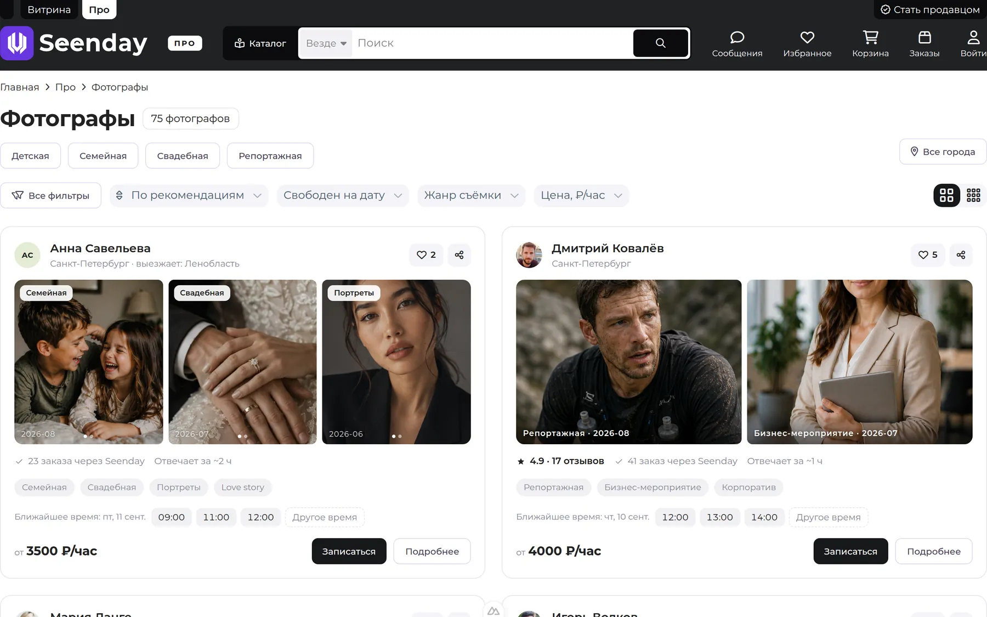
Task: Click Подробнее for Анна Савельева
Action: coord(432,551)
